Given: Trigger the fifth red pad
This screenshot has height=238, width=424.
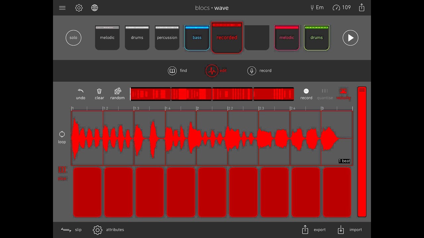Looking at the screenshot, I should click(212, 192).
